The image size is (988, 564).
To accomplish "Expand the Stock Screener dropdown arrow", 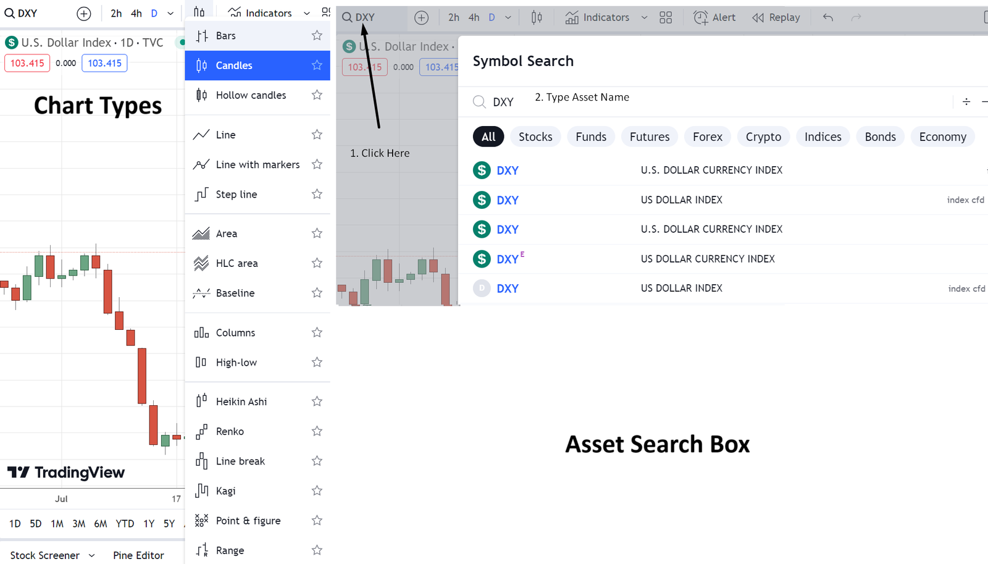I will coord(91,555).
